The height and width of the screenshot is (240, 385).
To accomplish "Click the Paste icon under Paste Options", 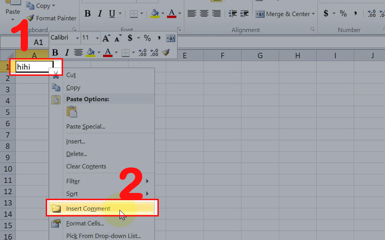I will [x=72, y=112].
